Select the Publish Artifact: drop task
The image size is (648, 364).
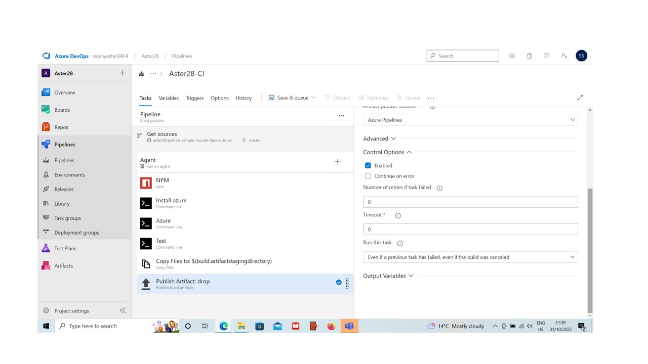pos(245,284)
